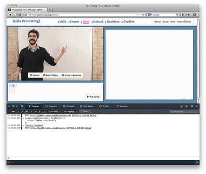Go to lesson 6 Goodbye
Screen dimensions: 206x174
point(128,22)
